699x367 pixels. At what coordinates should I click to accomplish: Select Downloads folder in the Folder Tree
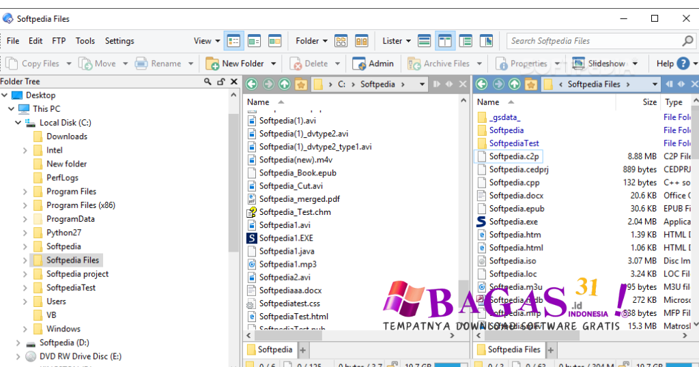click(67, 136)
